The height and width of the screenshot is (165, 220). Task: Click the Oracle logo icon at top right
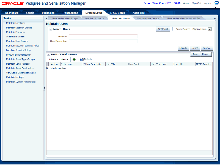(217, 3)
